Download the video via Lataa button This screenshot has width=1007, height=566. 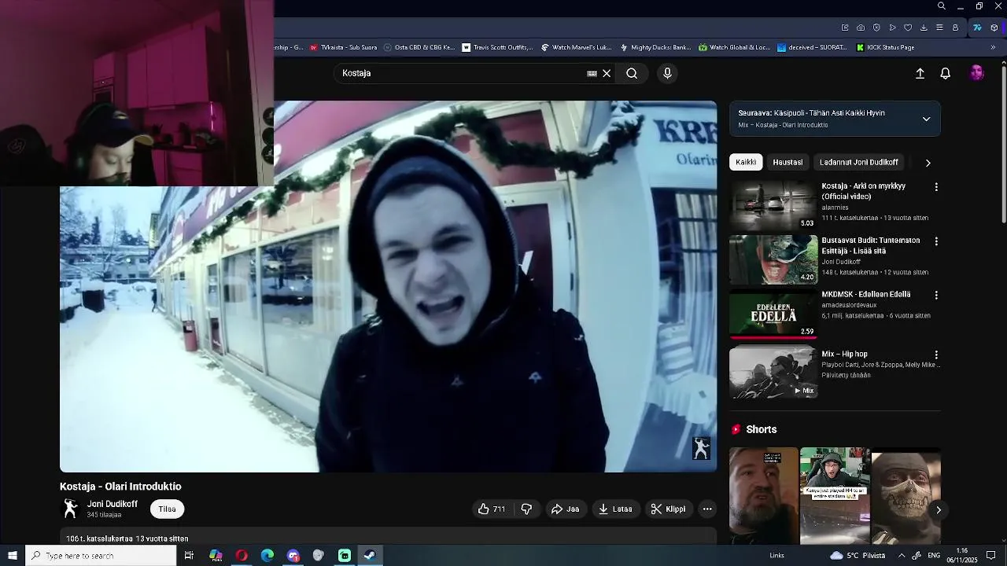[x=615, y=509]
